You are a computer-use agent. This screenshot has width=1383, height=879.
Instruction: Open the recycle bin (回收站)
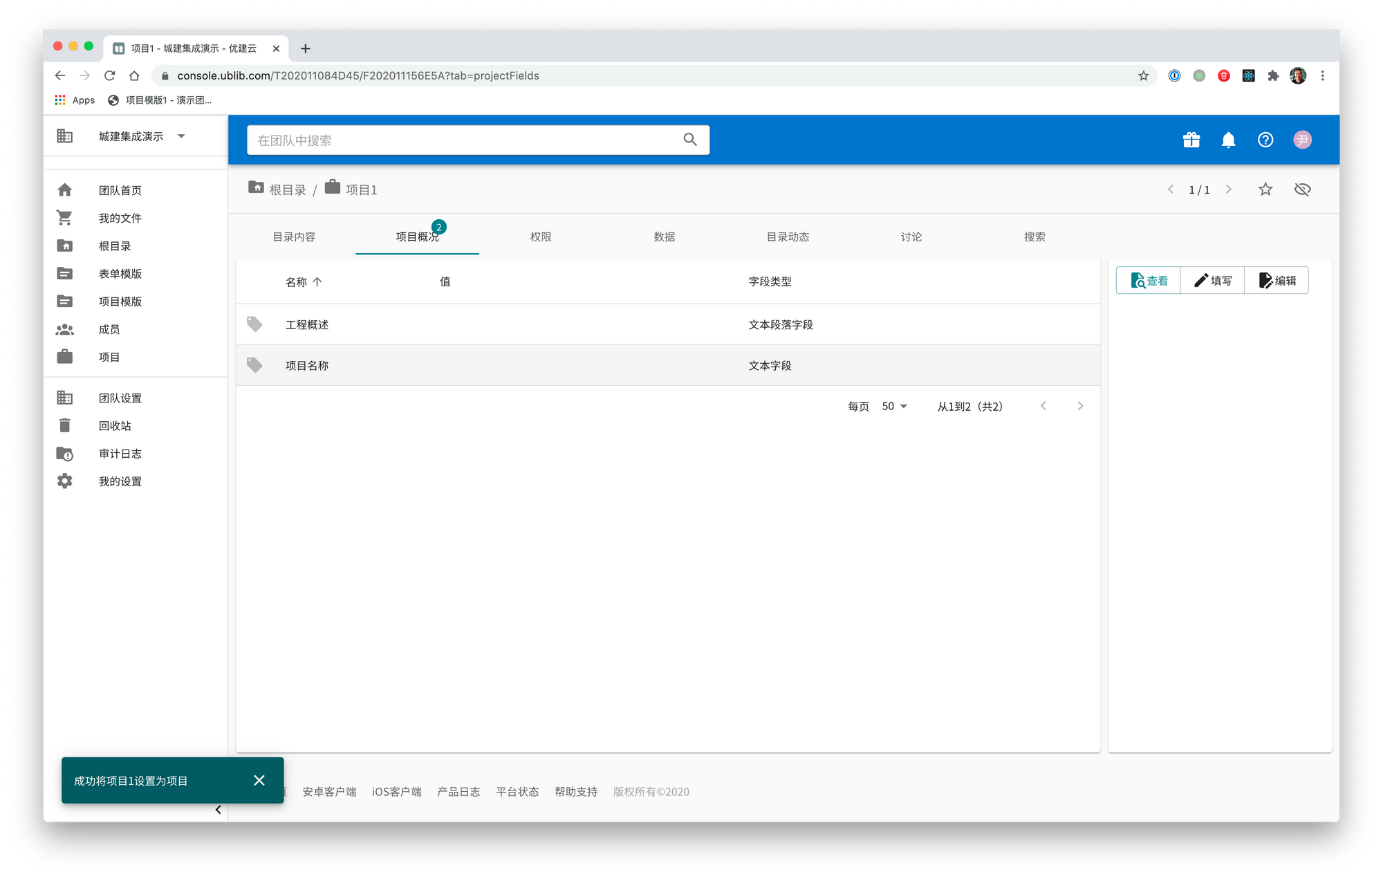(114, 426)
